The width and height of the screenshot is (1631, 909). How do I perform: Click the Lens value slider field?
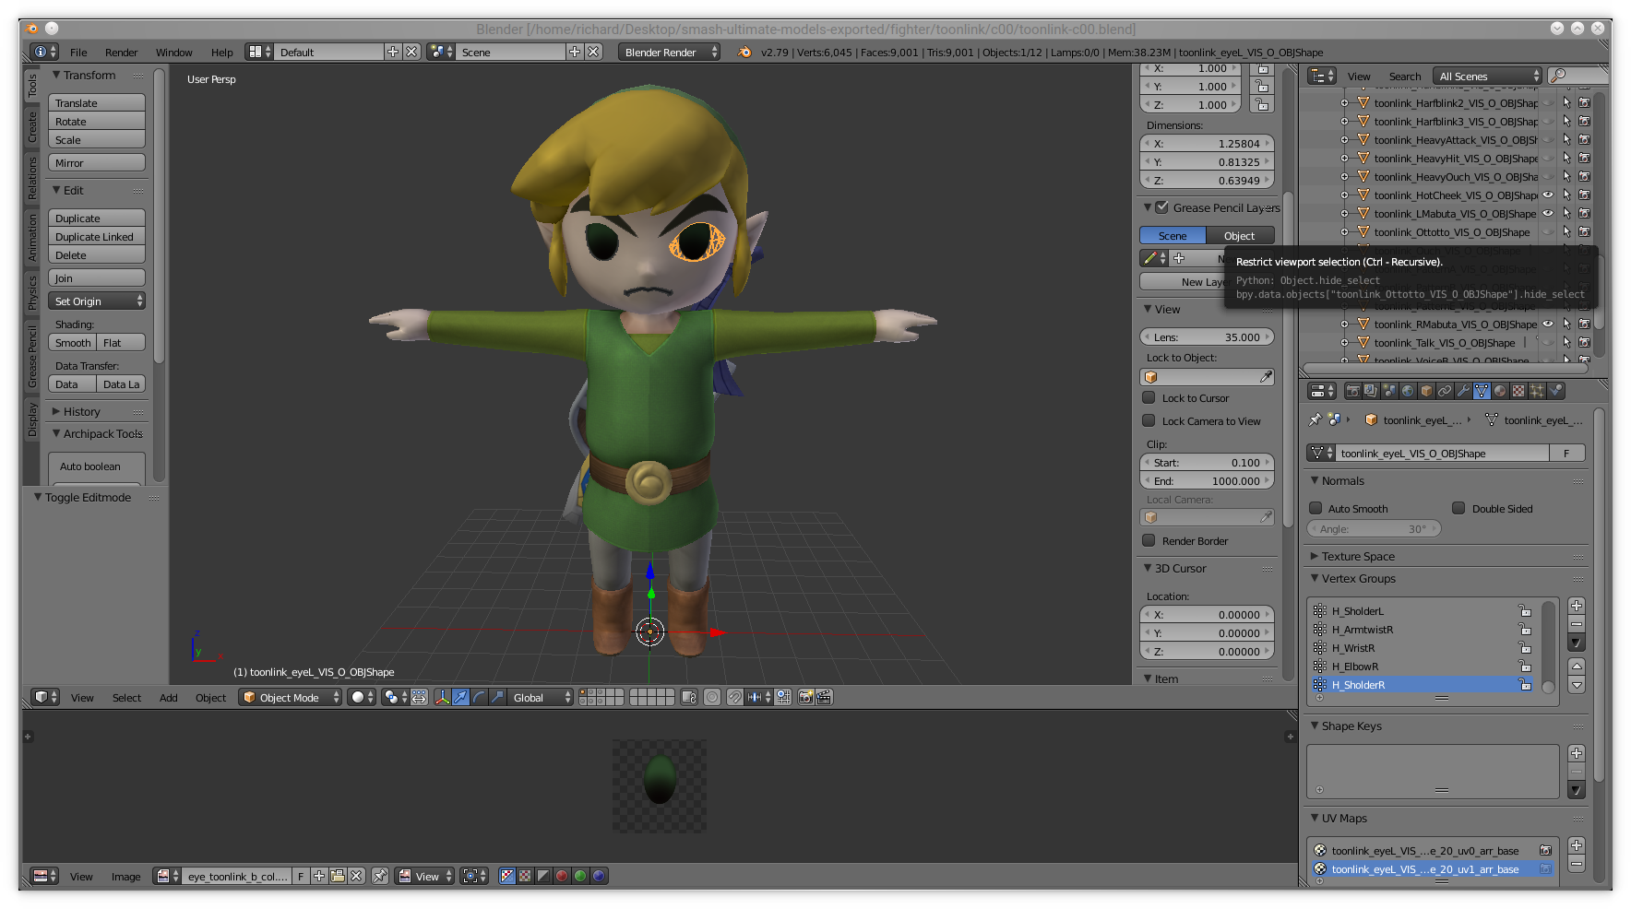pos(1208,336)
